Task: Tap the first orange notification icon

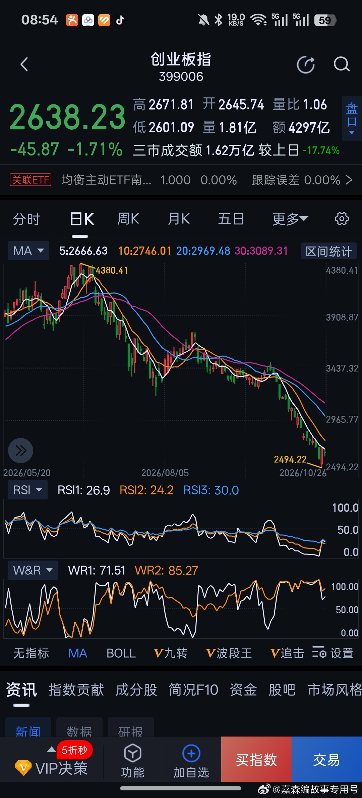Action: pyautogui.click(x=72, y=20)
